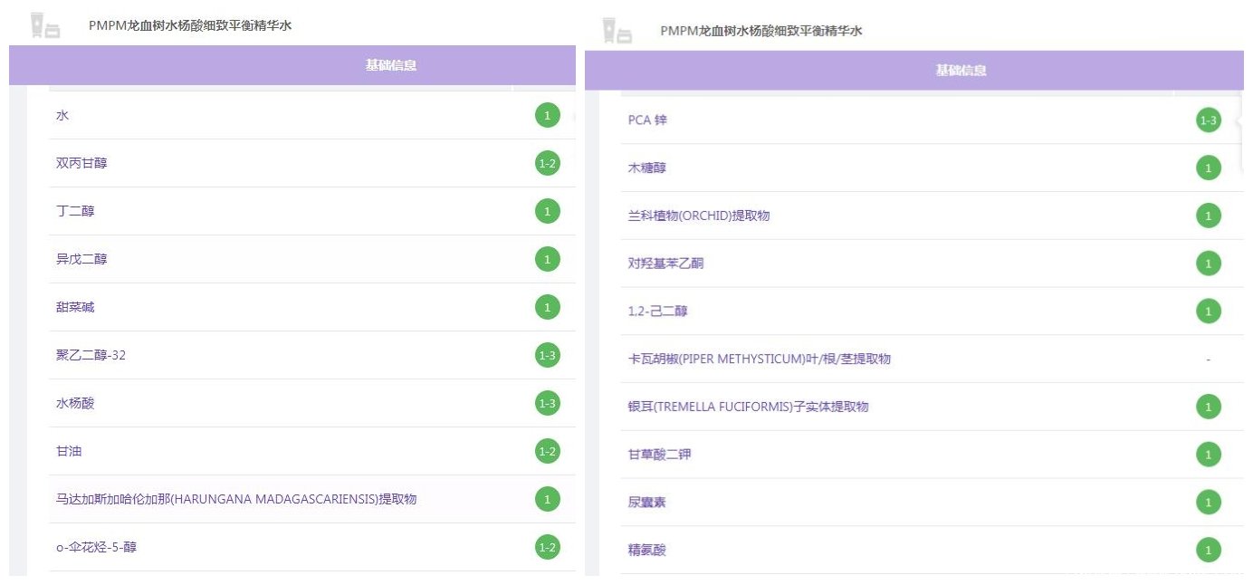
Task: Select the 基础信息 header in the left panel
Action: click(x=391, y=65)
